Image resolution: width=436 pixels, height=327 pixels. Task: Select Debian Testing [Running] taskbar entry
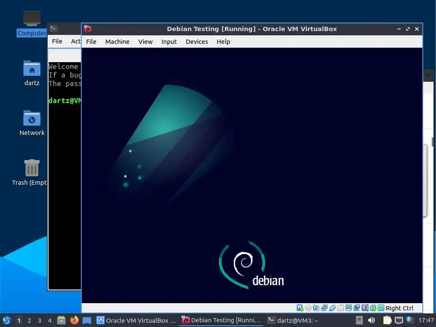point(221,320)
